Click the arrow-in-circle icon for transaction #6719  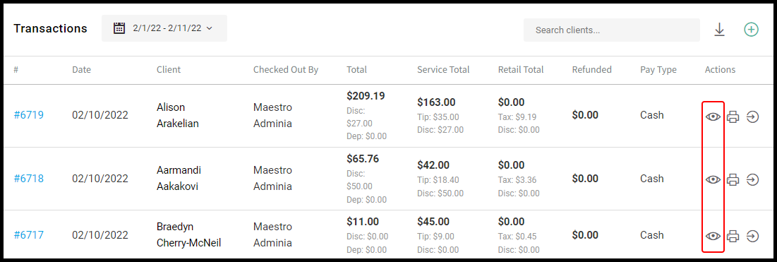753,117
